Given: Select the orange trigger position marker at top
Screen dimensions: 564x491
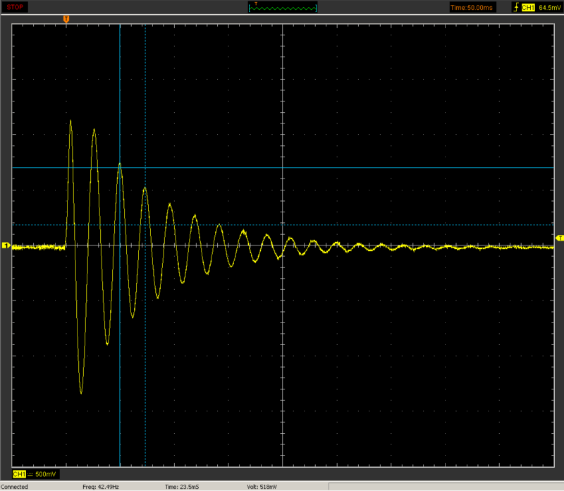Looking at the screenshot, I should 66,19.
